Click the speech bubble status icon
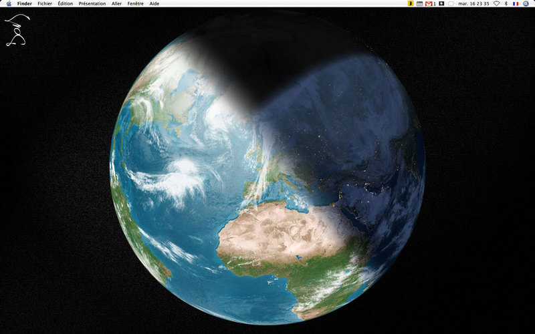 451,3
